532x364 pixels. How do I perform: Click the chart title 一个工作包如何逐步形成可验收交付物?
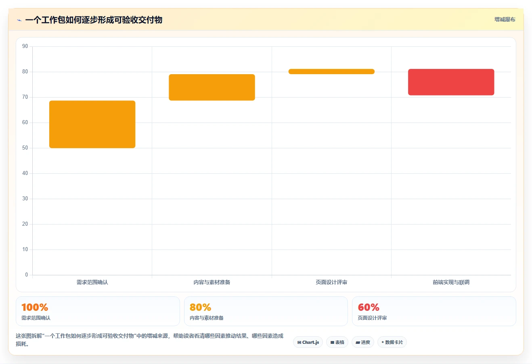[x=94, y=20]
